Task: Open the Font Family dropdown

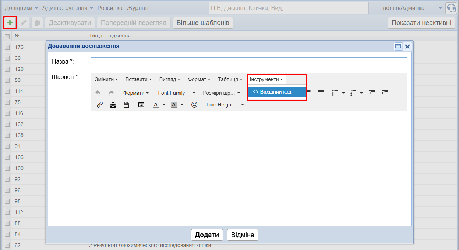Action: coord(176,93)
